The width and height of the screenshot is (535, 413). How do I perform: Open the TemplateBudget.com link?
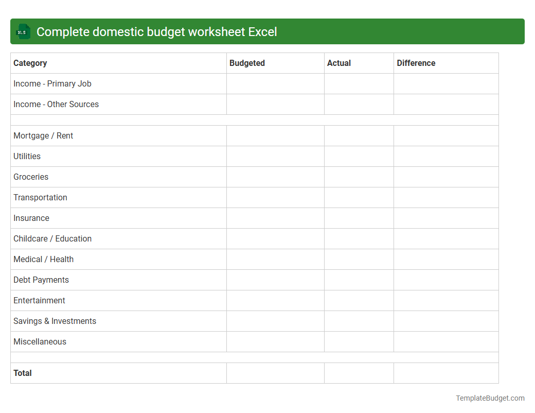[x=489, y=398]
